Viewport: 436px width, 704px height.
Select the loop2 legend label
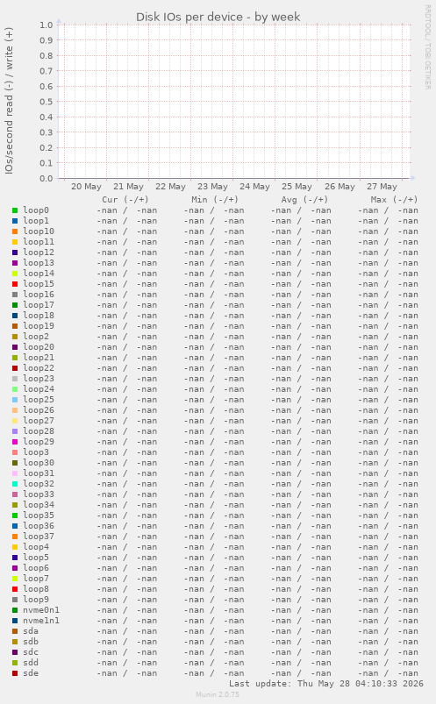36,337
